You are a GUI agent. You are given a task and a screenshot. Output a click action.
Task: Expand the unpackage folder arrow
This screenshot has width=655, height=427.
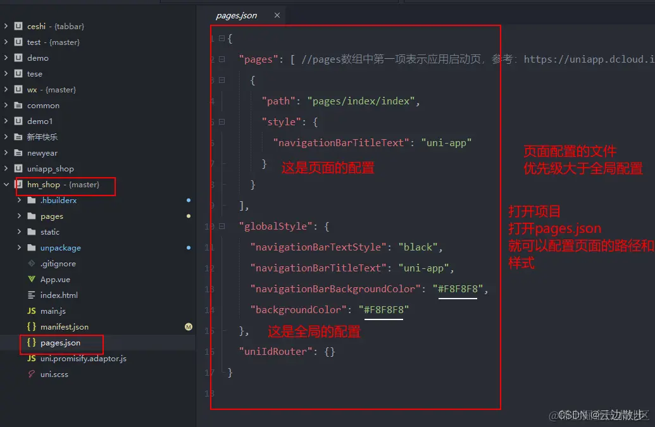(19, 247)
